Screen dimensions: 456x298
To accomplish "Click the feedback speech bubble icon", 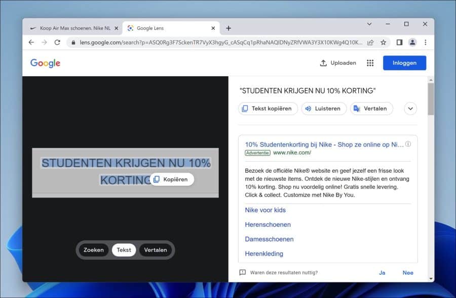I will click(x=243, y=272).
